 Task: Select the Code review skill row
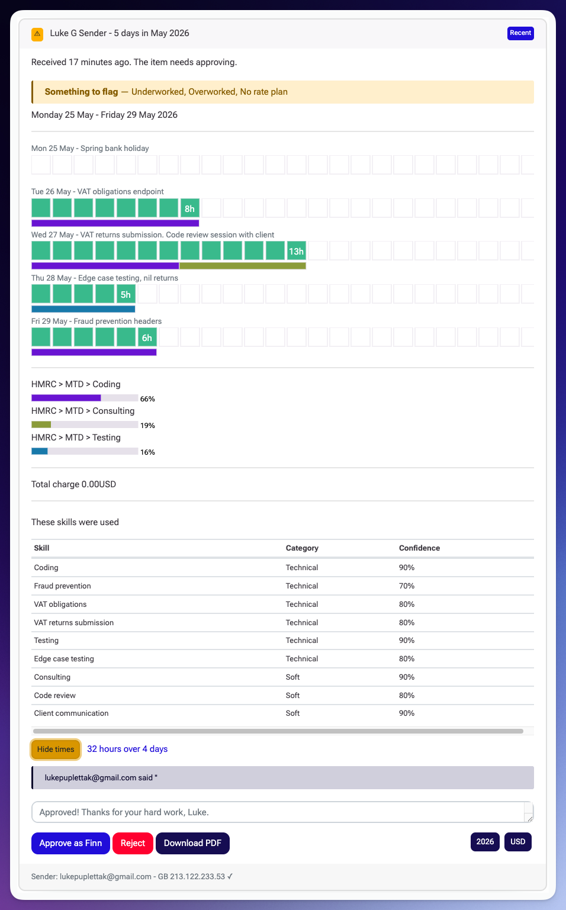(x=282, y=696)
